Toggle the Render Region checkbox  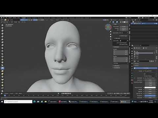pos(120,36)
